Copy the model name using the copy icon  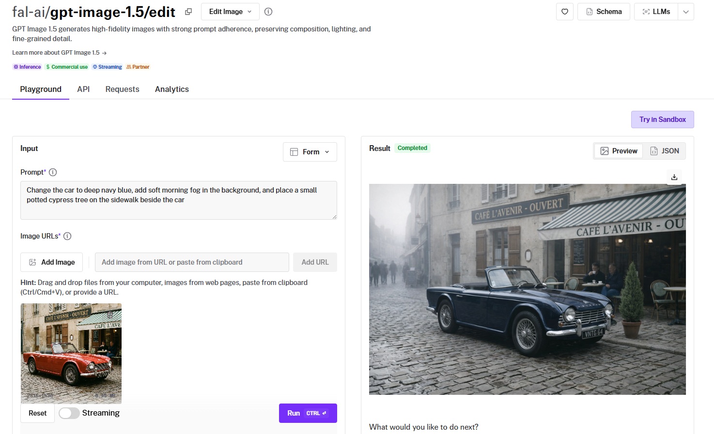[188, 12]
